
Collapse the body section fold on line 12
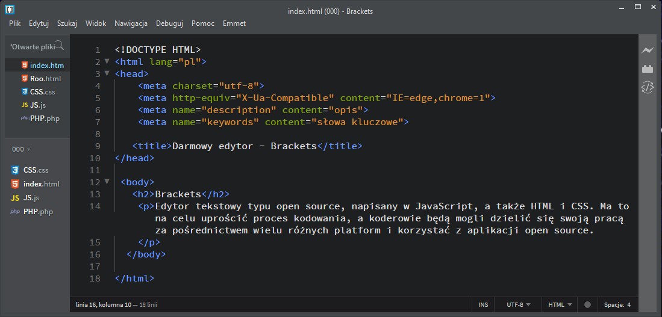(x=107, y=182)
